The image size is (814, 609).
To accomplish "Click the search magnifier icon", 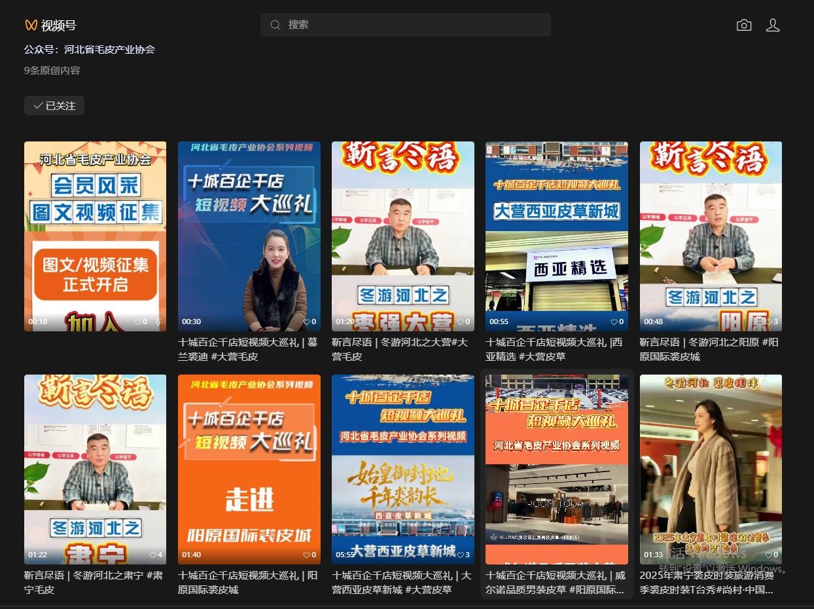I will point(275,25).
